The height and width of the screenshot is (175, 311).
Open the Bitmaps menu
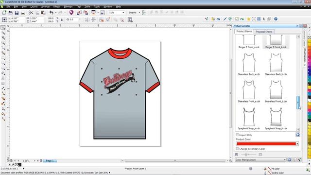[x=68, y=6]
